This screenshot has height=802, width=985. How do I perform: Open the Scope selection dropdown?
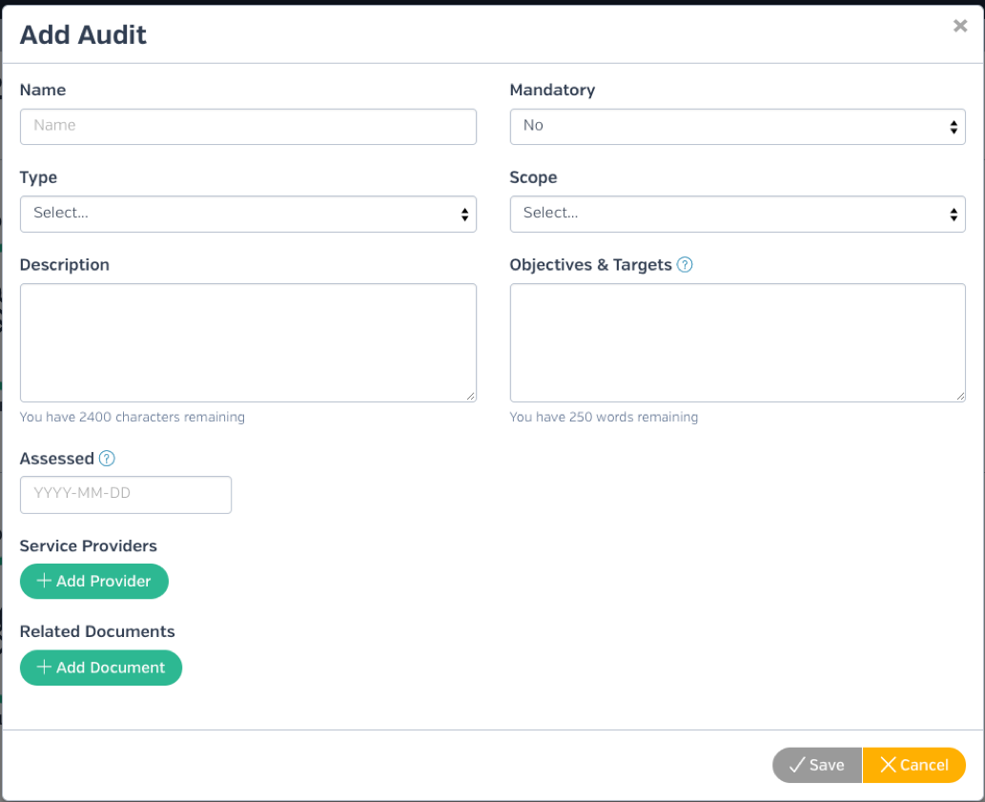pos(737,214)
